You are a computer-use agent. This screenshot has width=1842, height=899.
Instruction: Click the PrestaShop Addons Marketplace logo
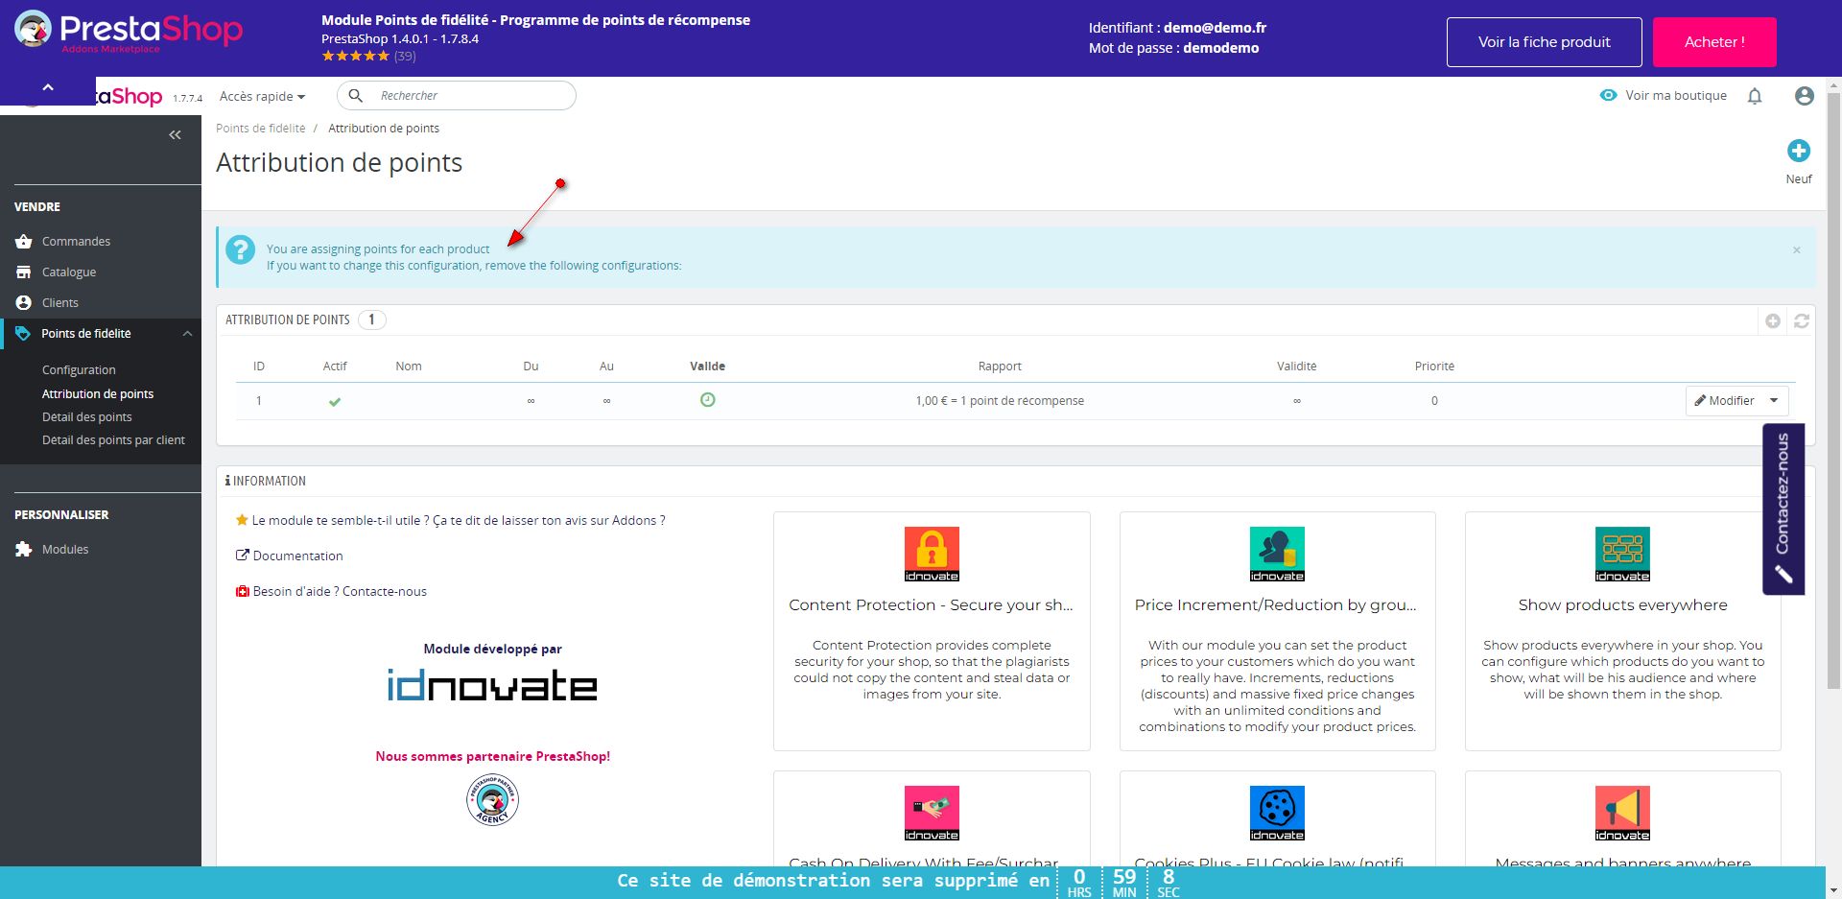pos(129,33)
